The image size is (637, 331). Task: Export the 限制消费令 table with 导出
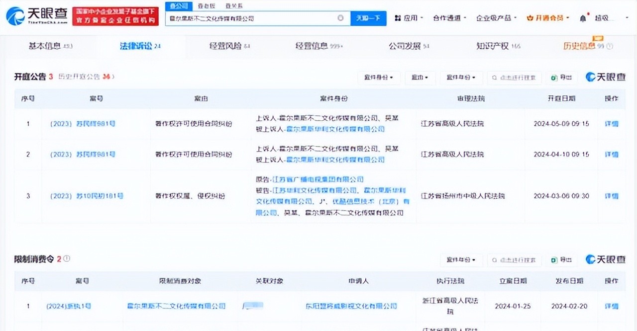561,260
